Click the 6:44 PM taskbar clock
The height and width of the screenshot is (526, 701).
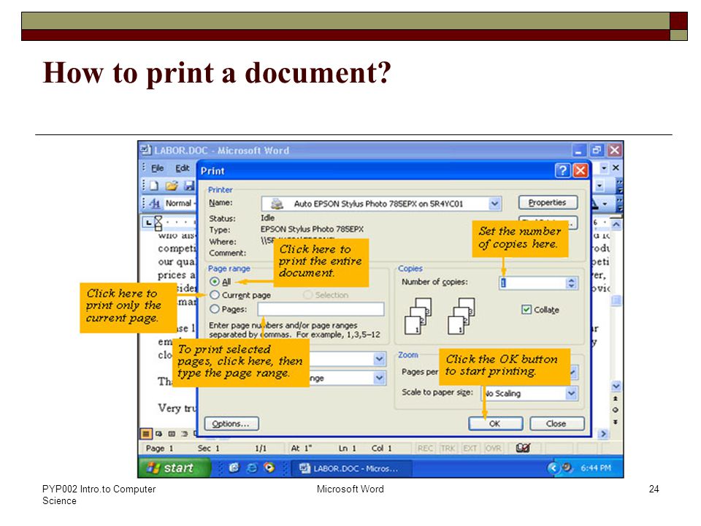click(x=596, y=468)
